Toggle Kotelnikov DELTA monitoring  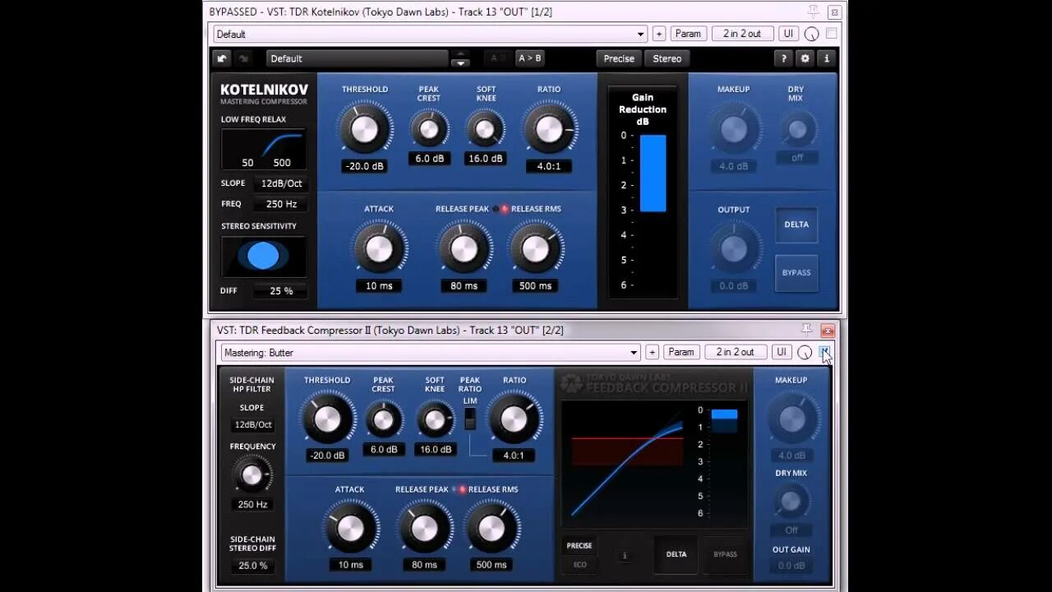(796, 224)
